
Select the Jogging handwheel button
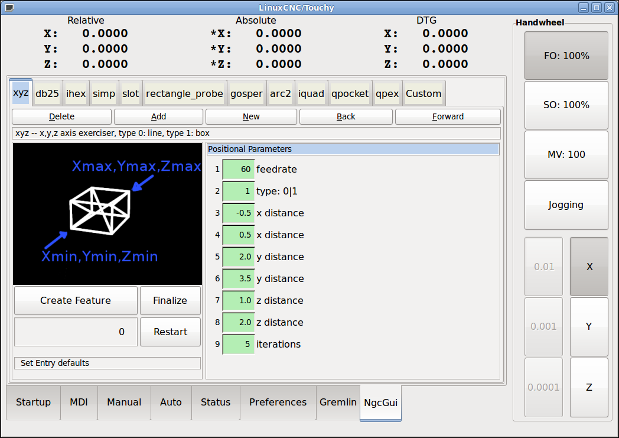(566, 205)
